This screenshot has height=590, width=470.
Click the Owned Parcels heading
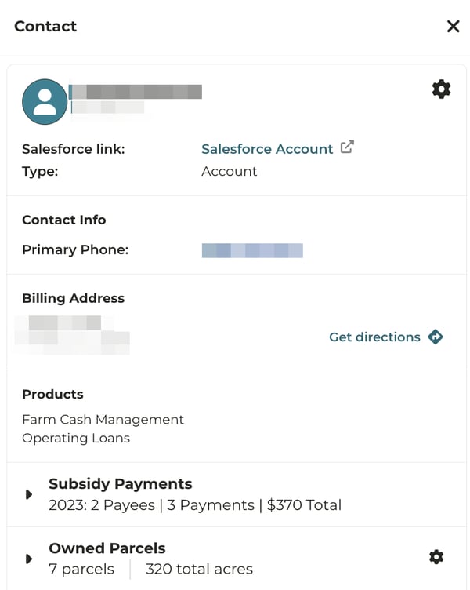click(x=107, y=548)
